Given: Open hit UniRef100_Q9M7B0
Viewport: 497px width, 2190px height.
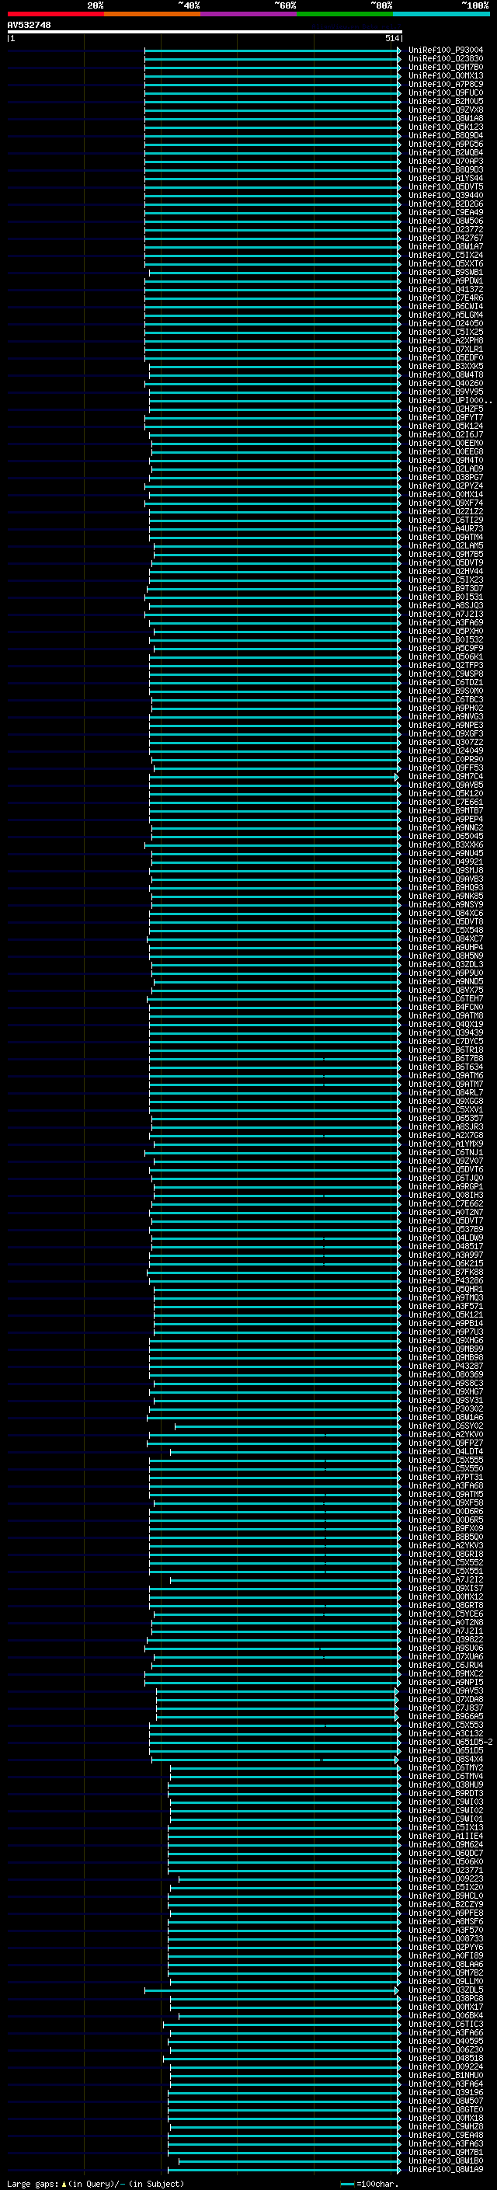Looking at the screenshot, I should click(x=445, y=67).
